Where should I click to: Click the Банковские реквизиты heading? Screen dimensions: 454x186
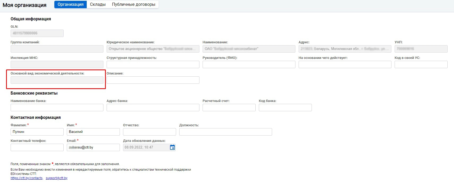(34, 93)
